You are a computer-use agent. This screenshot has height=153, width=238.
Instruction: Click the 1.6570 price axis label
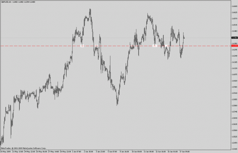pos(235,19)
